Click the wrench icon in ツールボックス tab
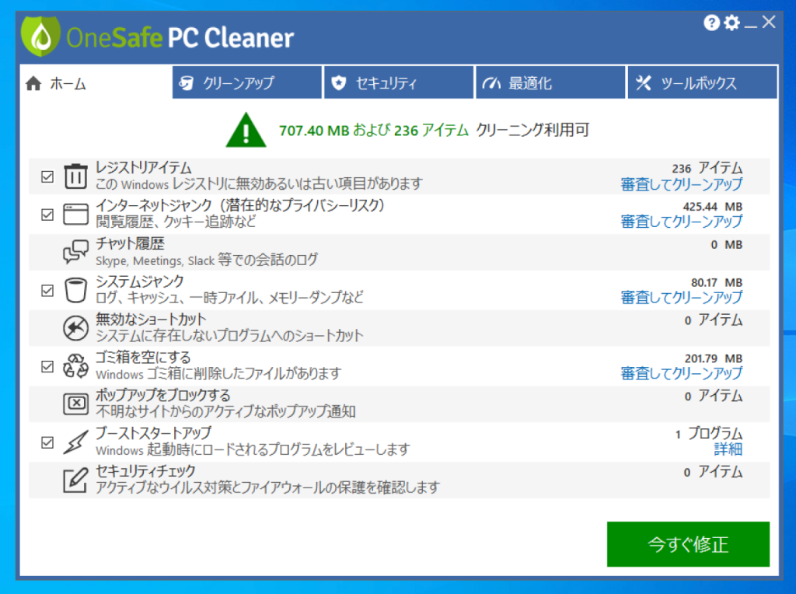 point(643,82)
